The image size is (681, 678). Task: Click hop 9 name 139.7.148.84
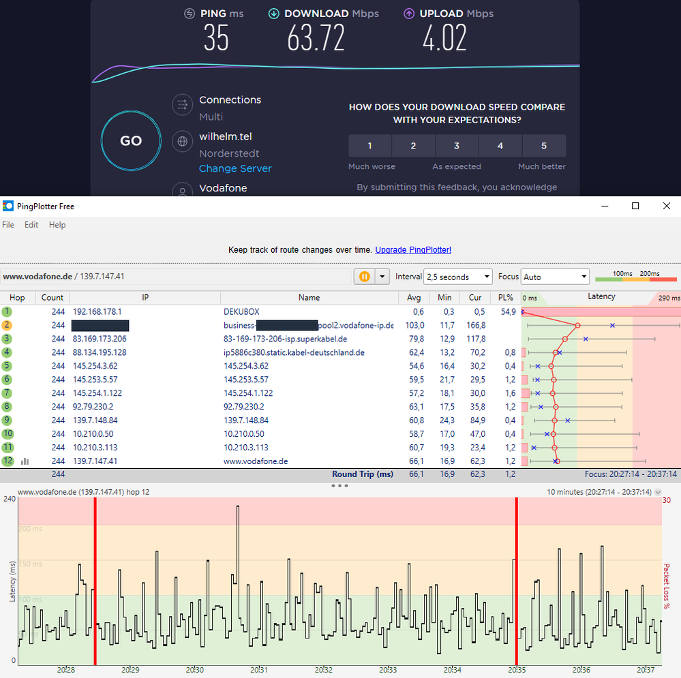pyautogui.click(x=246, y=420)
